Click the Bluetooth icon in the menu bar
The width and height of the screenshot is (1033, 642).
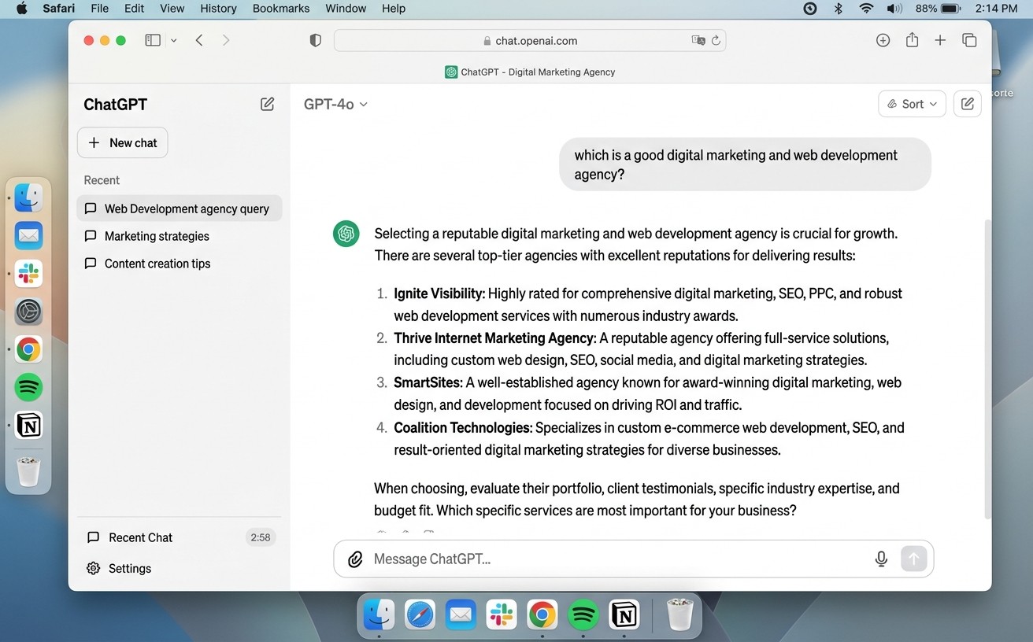839,9
